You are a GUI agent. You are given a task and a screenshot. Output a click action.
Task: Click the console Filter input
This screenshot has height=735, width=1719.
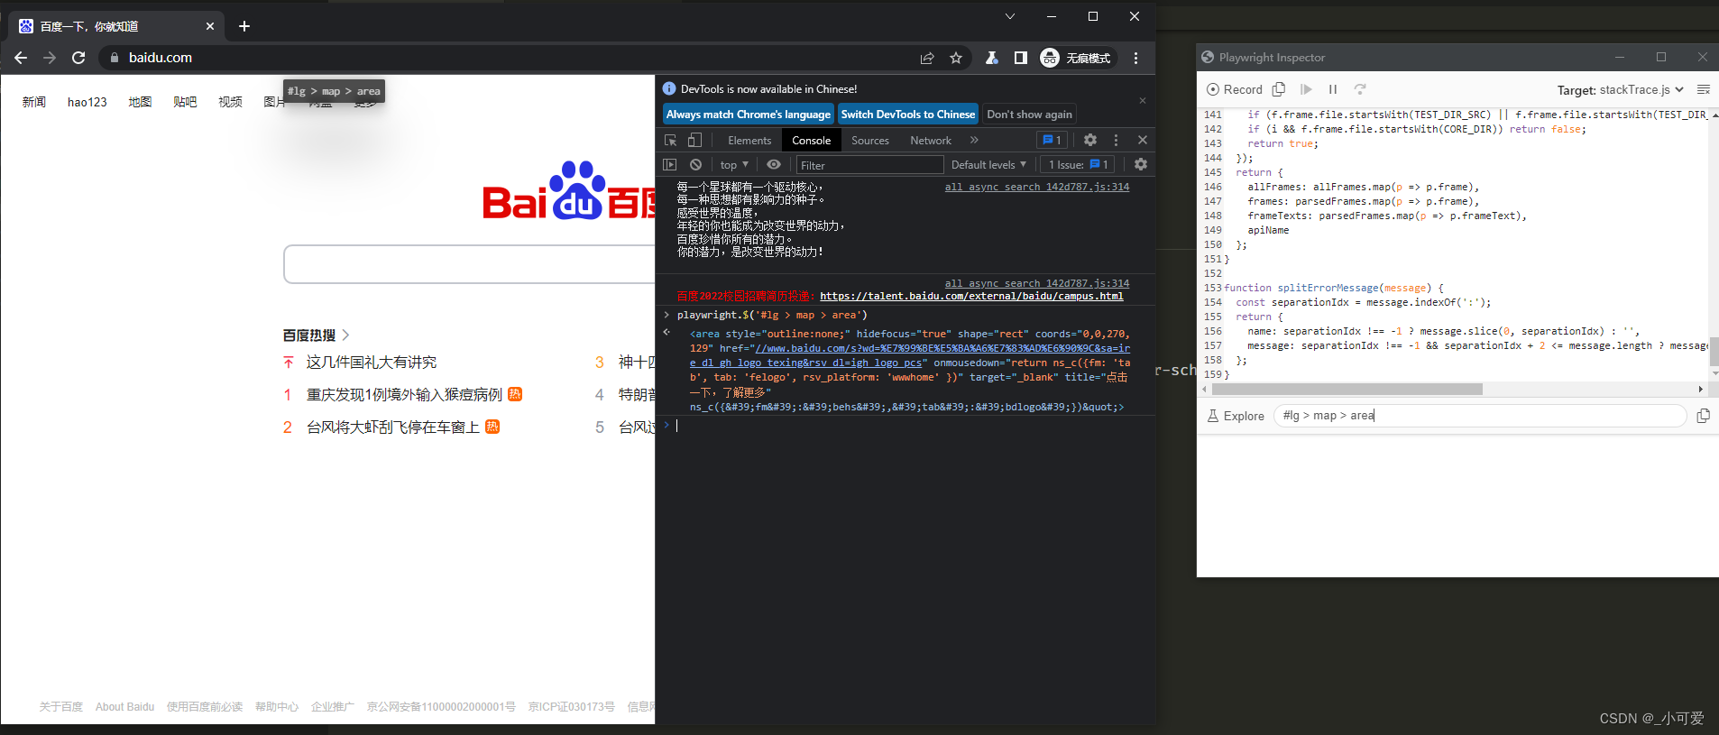click(869, 165)
